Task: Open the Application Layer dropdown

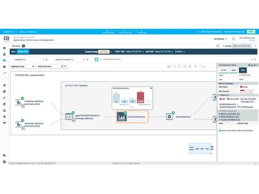Action: point(22,66)
